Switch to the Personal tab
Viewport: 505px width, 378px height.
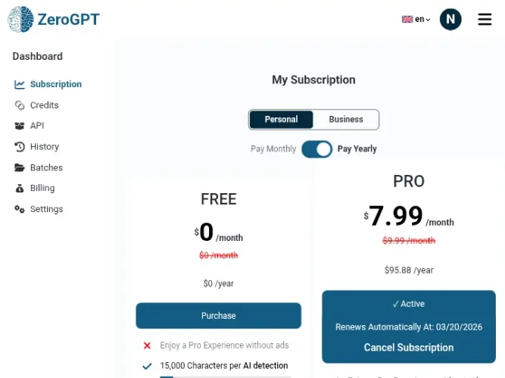click(x=281, y=120)
